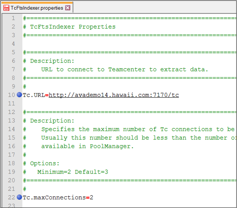
Task: Click line number 1 in the margin
Action: 13,18
